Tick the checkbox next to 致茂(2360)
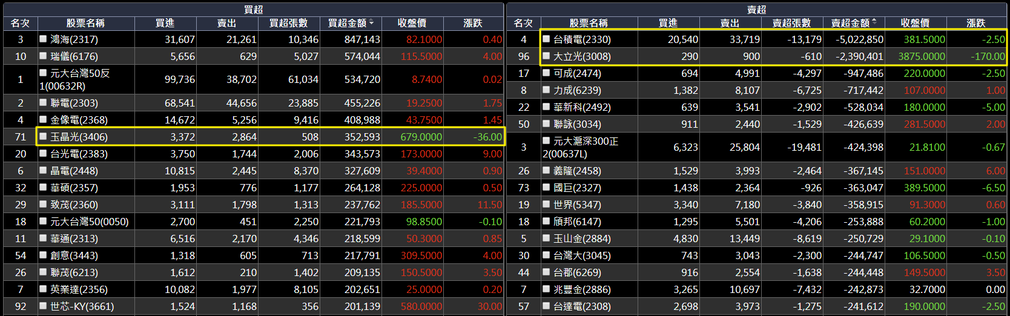Viewport: 1010px width, 316px height. 43,204
